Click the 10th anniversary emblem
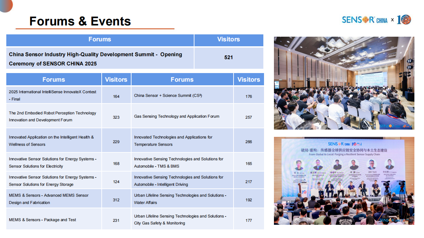 404,20
